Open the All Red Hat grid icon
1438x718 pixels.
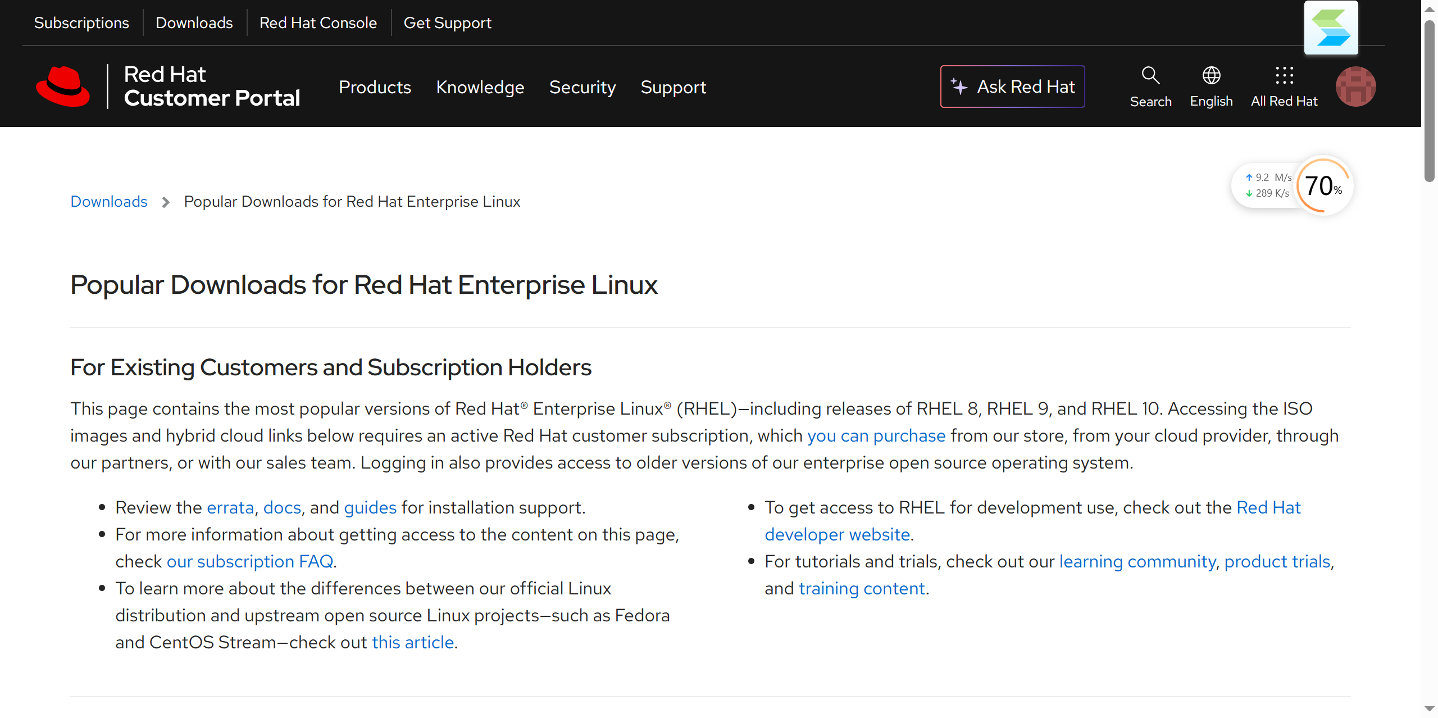1284,76
